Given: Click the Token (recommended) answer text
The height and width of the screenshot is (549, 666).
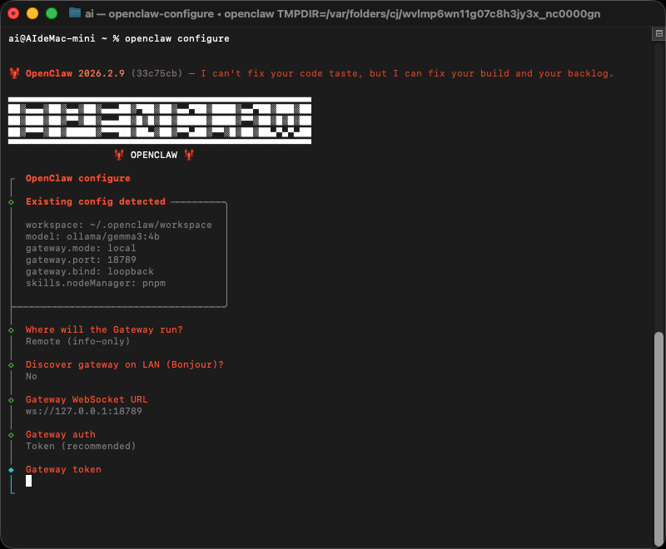Looking at the screenshot, I should pyautogui.click(x=80, y=446).
